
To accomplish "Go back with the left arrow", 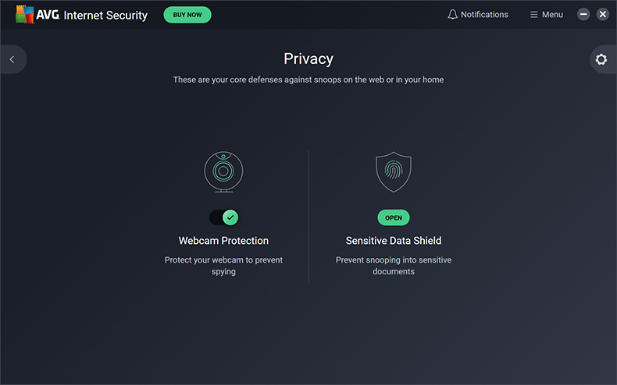I will tap(12, 59).
